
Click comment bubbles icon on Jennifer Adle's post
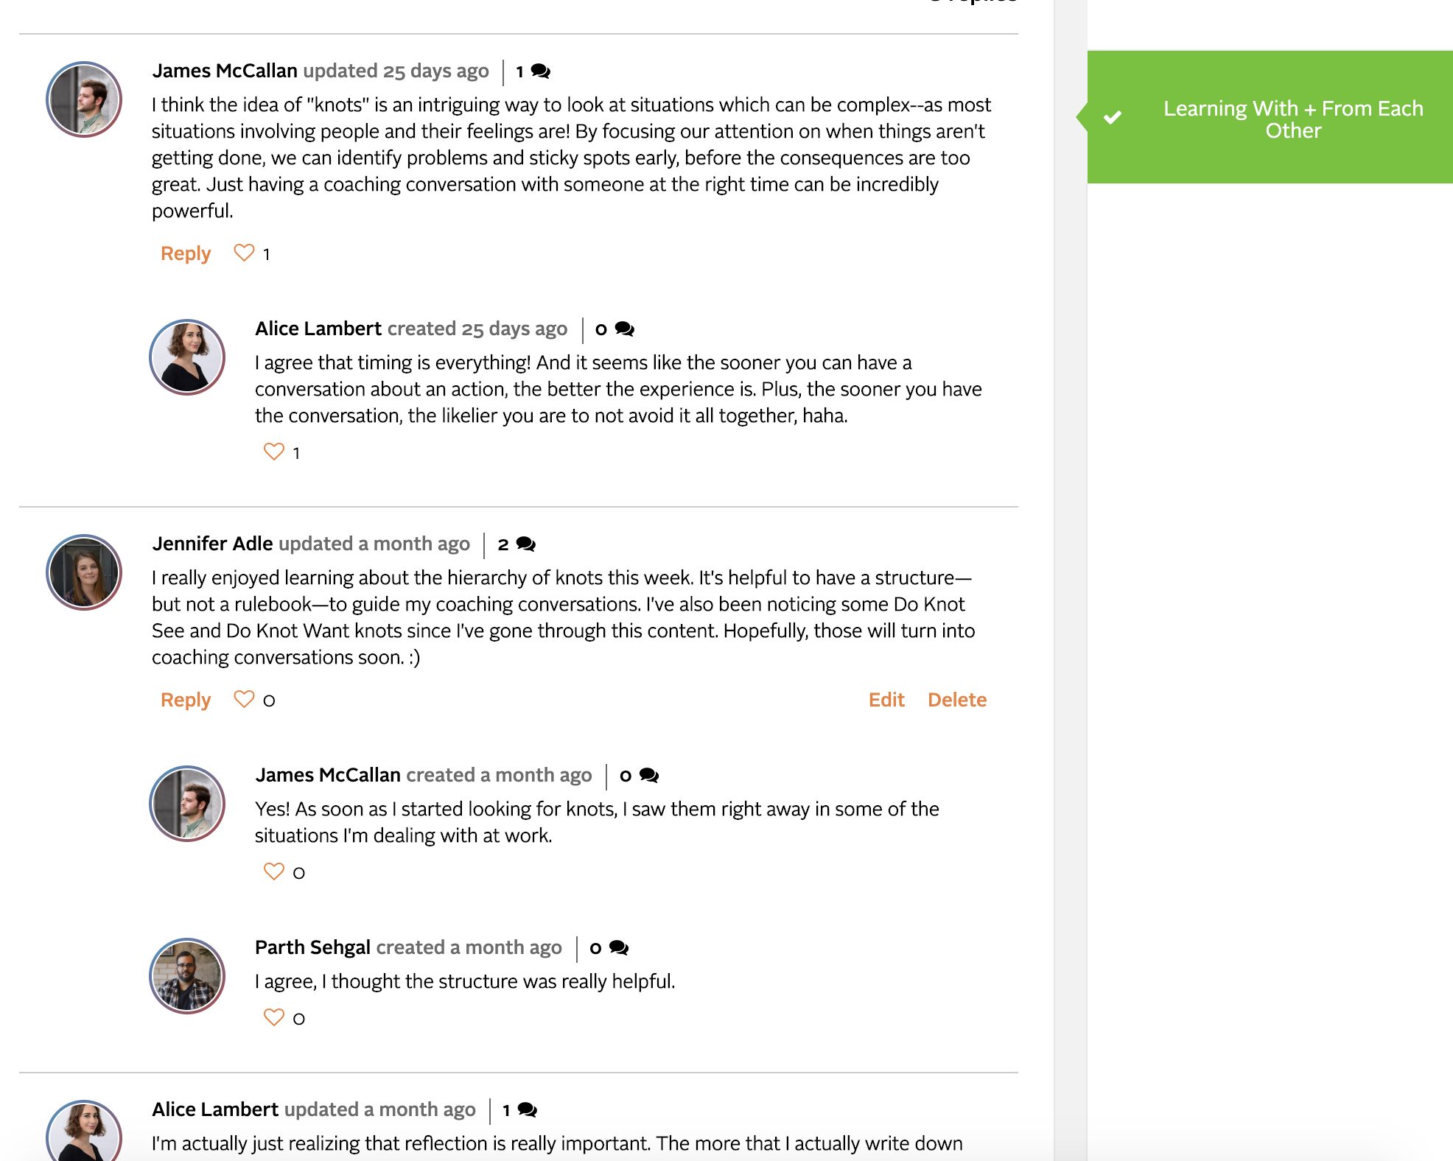pyautogui.click(x=526, y=544)
